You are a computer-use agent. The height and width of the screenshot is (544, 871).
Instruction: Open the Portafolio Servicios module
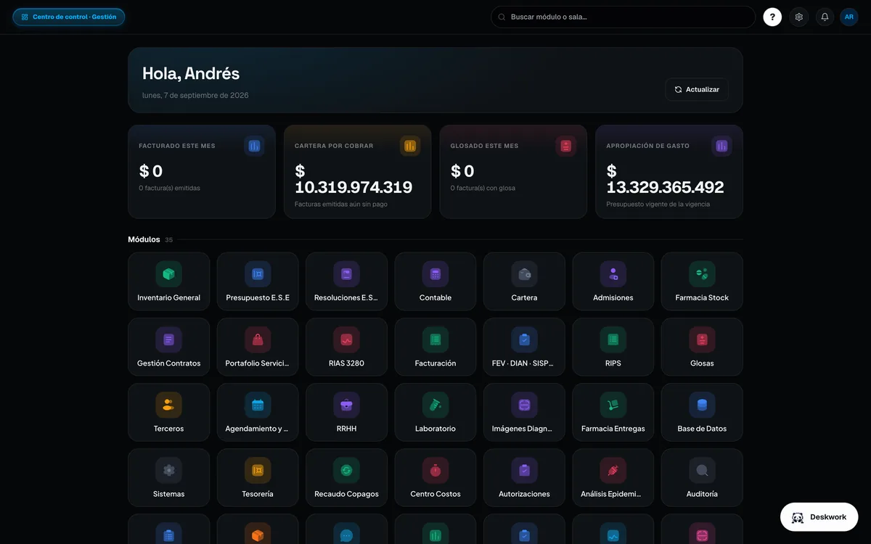258,347
